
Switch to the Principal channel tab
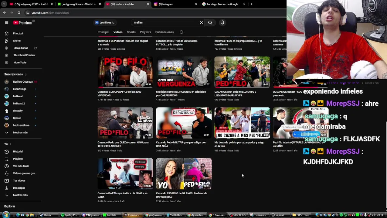tap(103, 32)
